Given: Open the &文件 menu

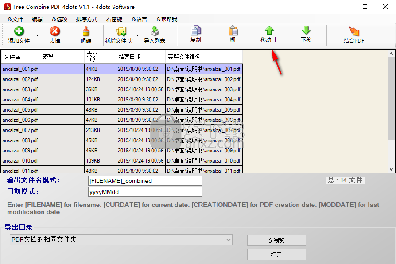Looking at the screenshot, I should 16,19.
